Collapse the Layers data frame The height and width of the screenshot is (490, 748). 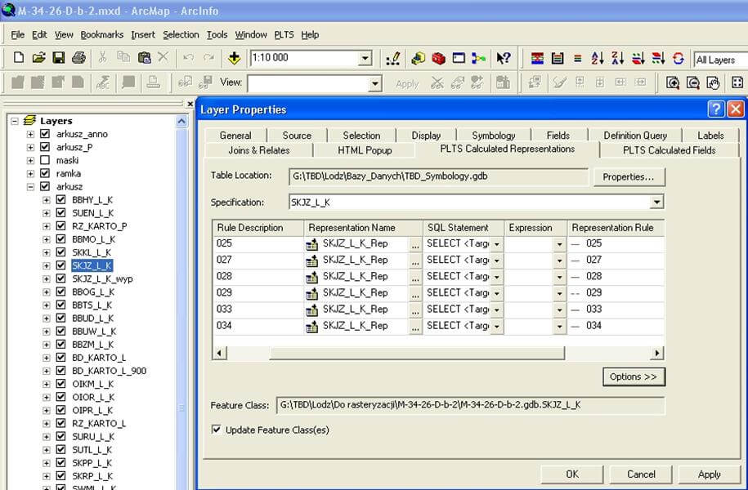coord(15,121)
